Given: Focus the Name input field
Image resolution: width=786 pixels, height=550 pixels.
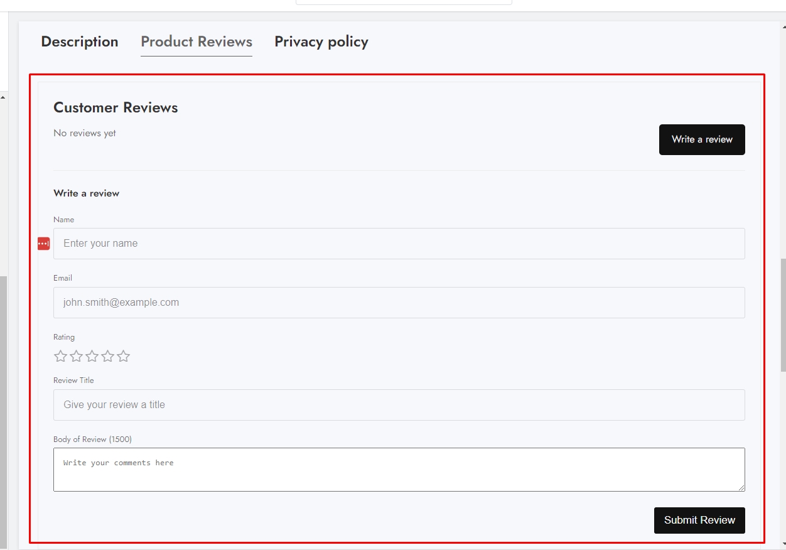Looking at the screenshot, I should pos(399,244).
